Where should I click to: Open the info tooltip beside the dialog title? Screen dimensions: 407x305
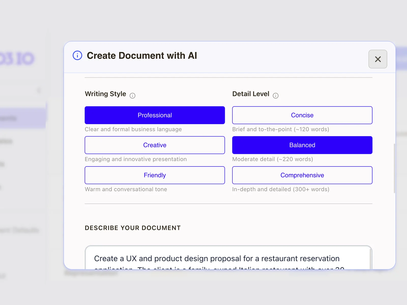(77, 55)
